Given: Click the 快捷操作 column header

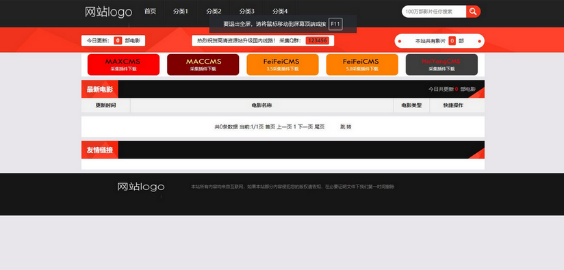Looking at the screenshot, I should click(453, 105).
